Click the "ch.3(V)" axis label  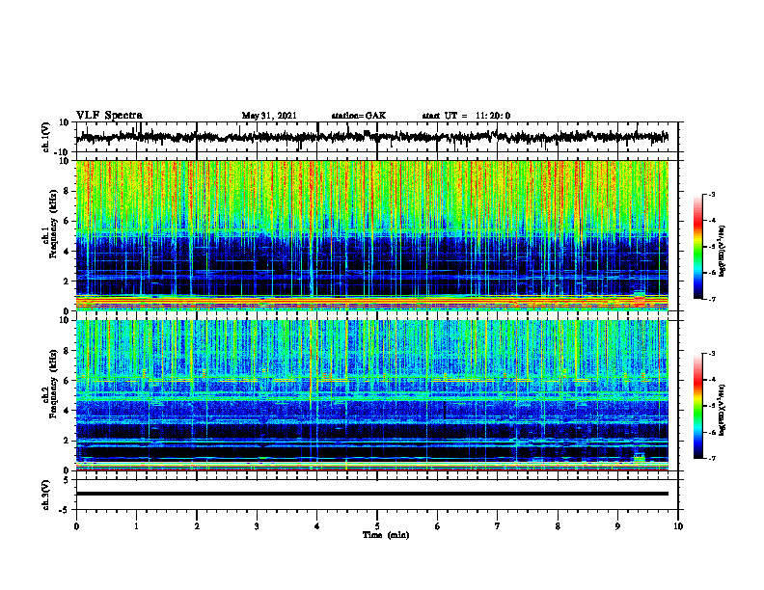click(x=46, y=496)
